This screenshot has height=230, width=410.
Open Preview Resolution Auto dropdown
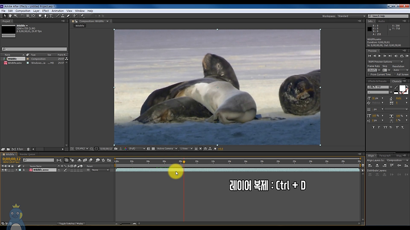[400, 70]
